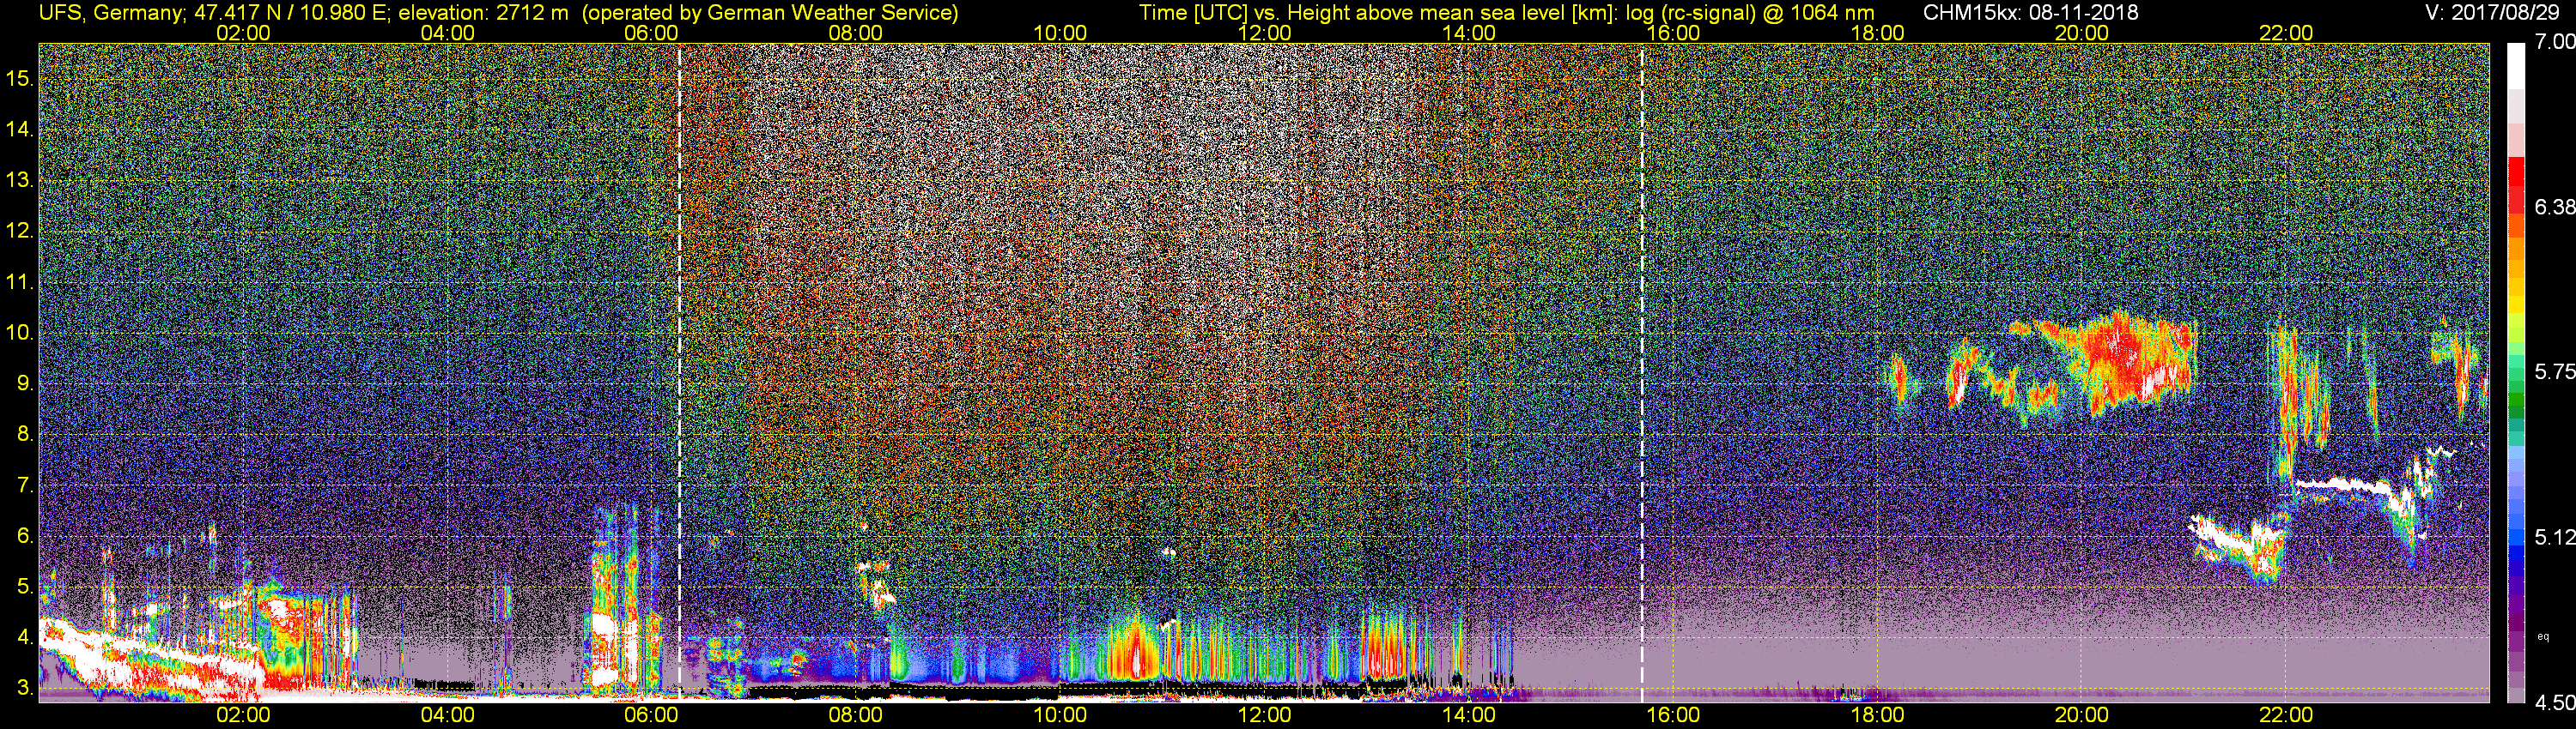
Task: Click the 7.00 color scale value
Action: (x=2555, y=42)
